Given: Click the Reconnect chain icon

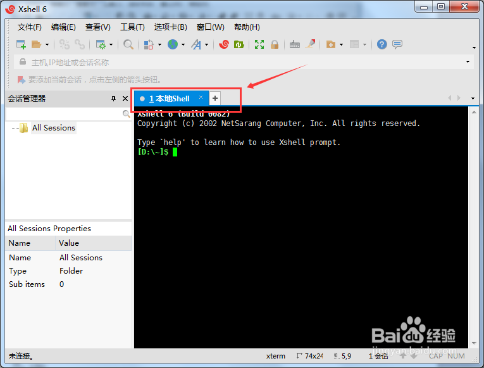Looking at the screenshot, I should tap(80, 44).
